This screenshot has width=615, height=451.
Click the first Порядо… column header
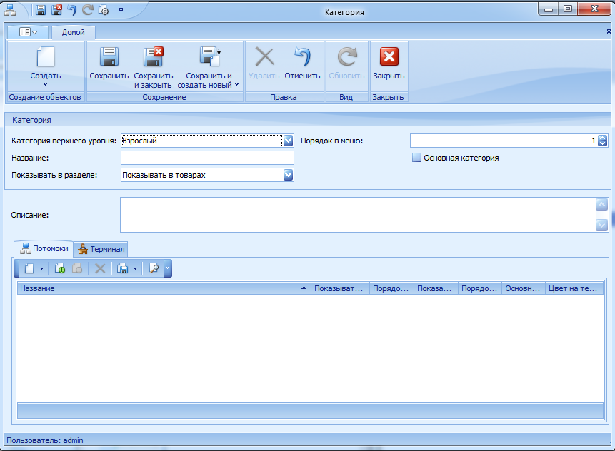click(x=392, y=288)
